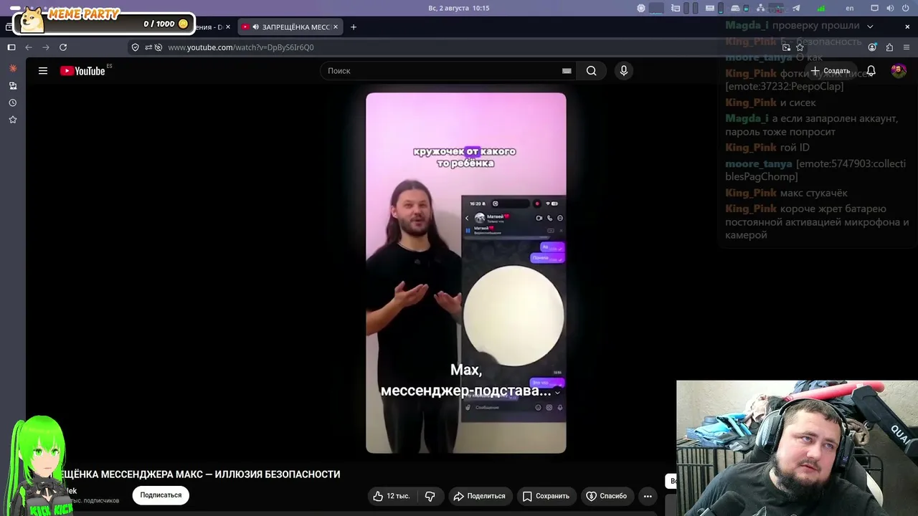
Task: Click the Создать button
Action: coord(831,71)
